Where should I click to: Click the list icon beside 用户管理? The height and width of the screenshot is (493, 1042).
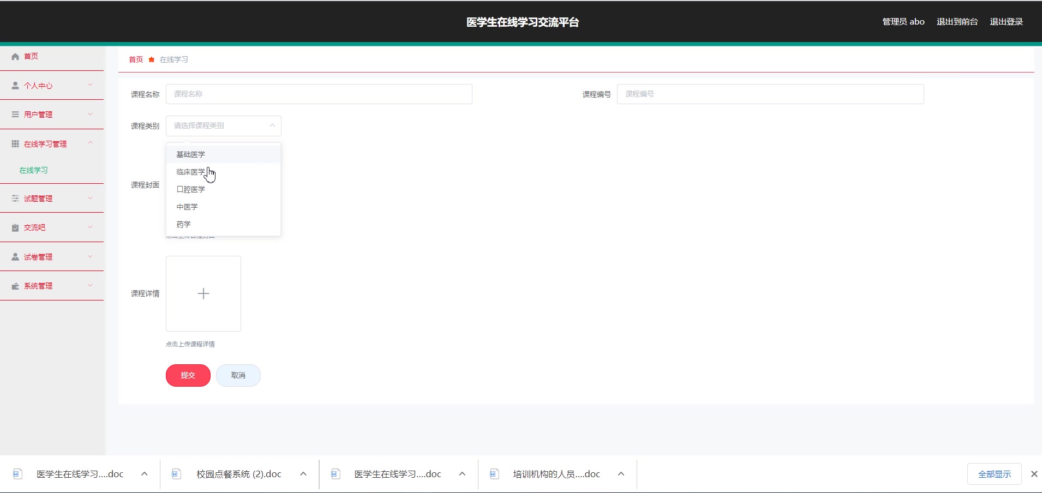tap(14, 114)
